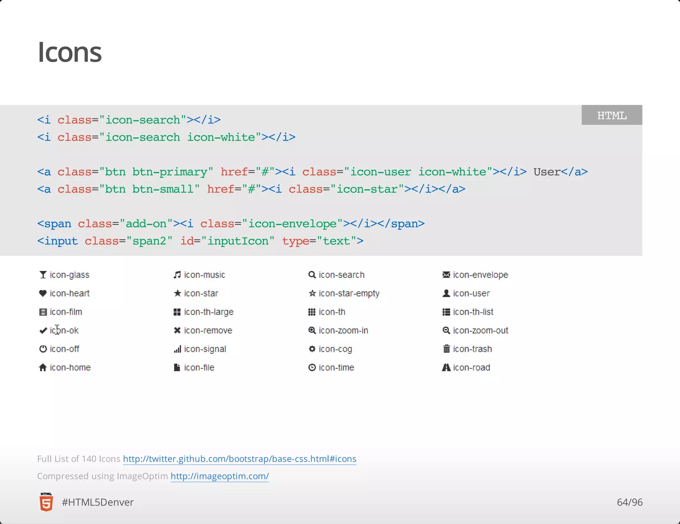Click the code line containing btn-small

click(x=251, y=189)
